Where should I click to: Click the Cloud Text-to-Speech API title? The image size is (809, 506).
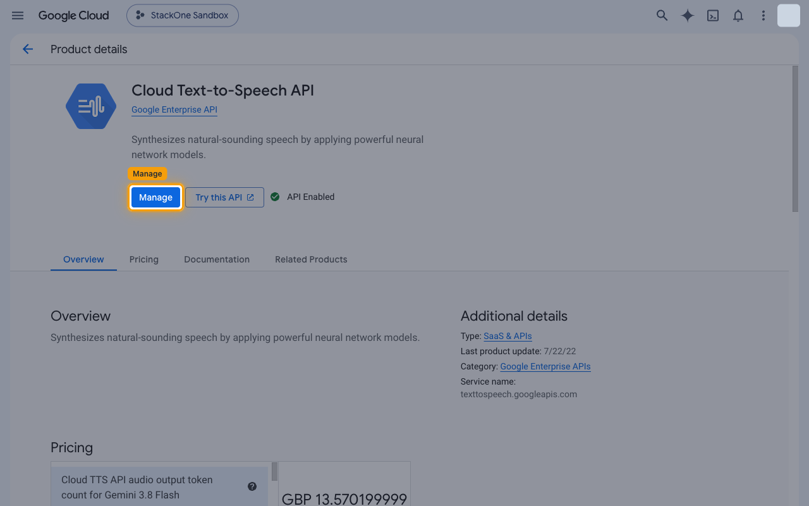pos(222,90)
